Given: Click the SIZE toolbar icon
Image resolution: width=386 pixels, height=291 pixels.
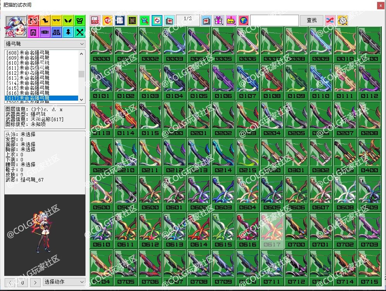Looking at the screenshot, I should (x=95, y=21).
